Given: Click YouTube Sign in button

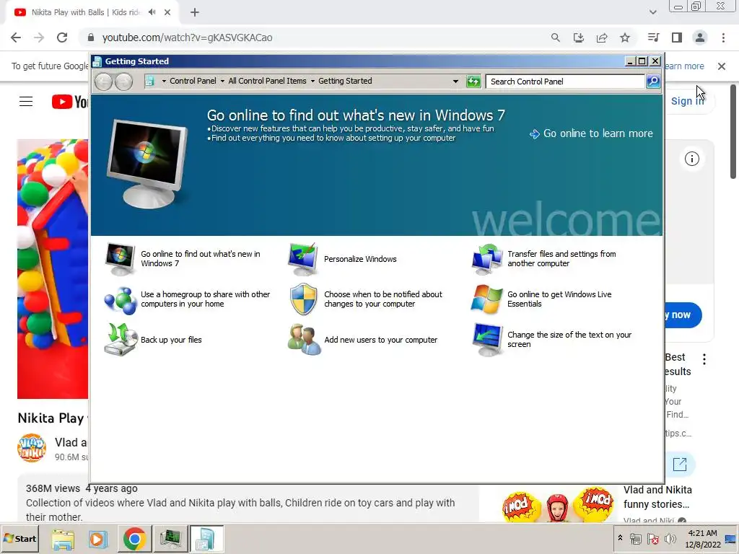Looking at the screenshot, I should click(x=687, y=101).
